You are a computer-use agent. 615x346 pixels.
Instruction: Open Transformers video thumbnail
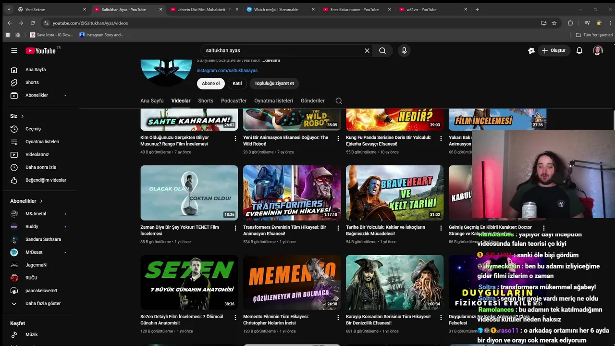(292, 193)
